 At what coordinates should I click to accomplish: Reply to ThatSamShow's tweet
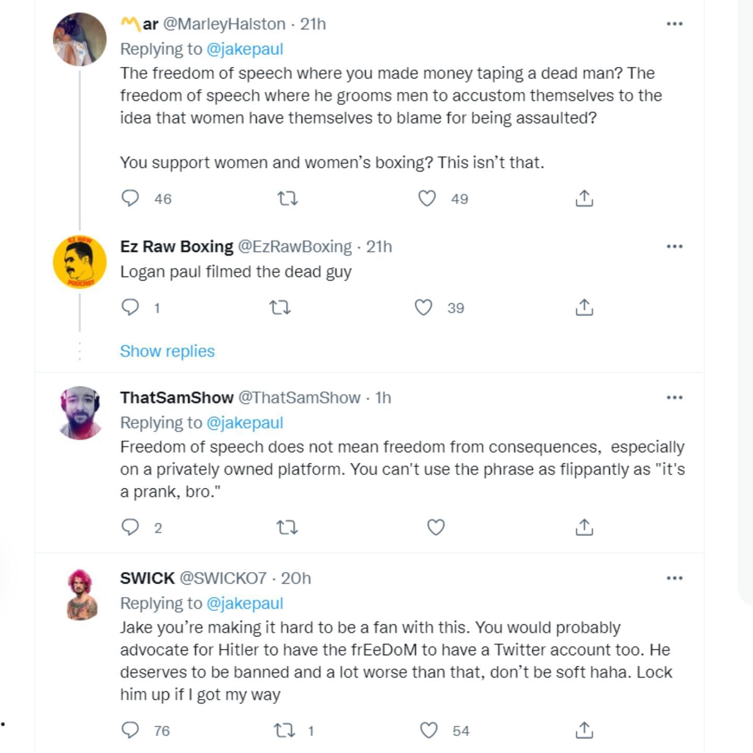[x=130, y=527]
